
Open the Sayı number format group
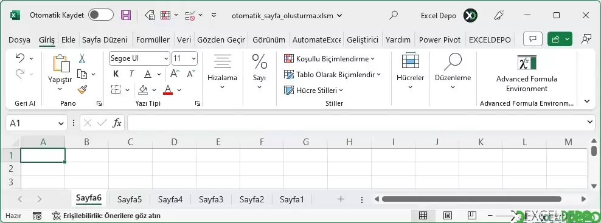pyautogui.click(x=260, y=72)
